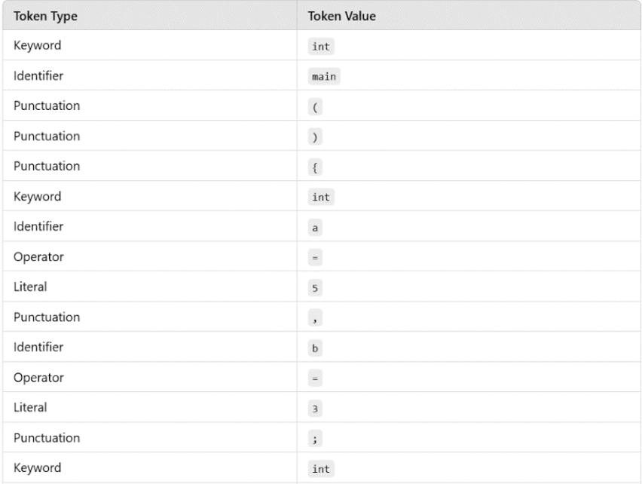Click the literal value 3
The image size is (642, 484).
(315, 409)
